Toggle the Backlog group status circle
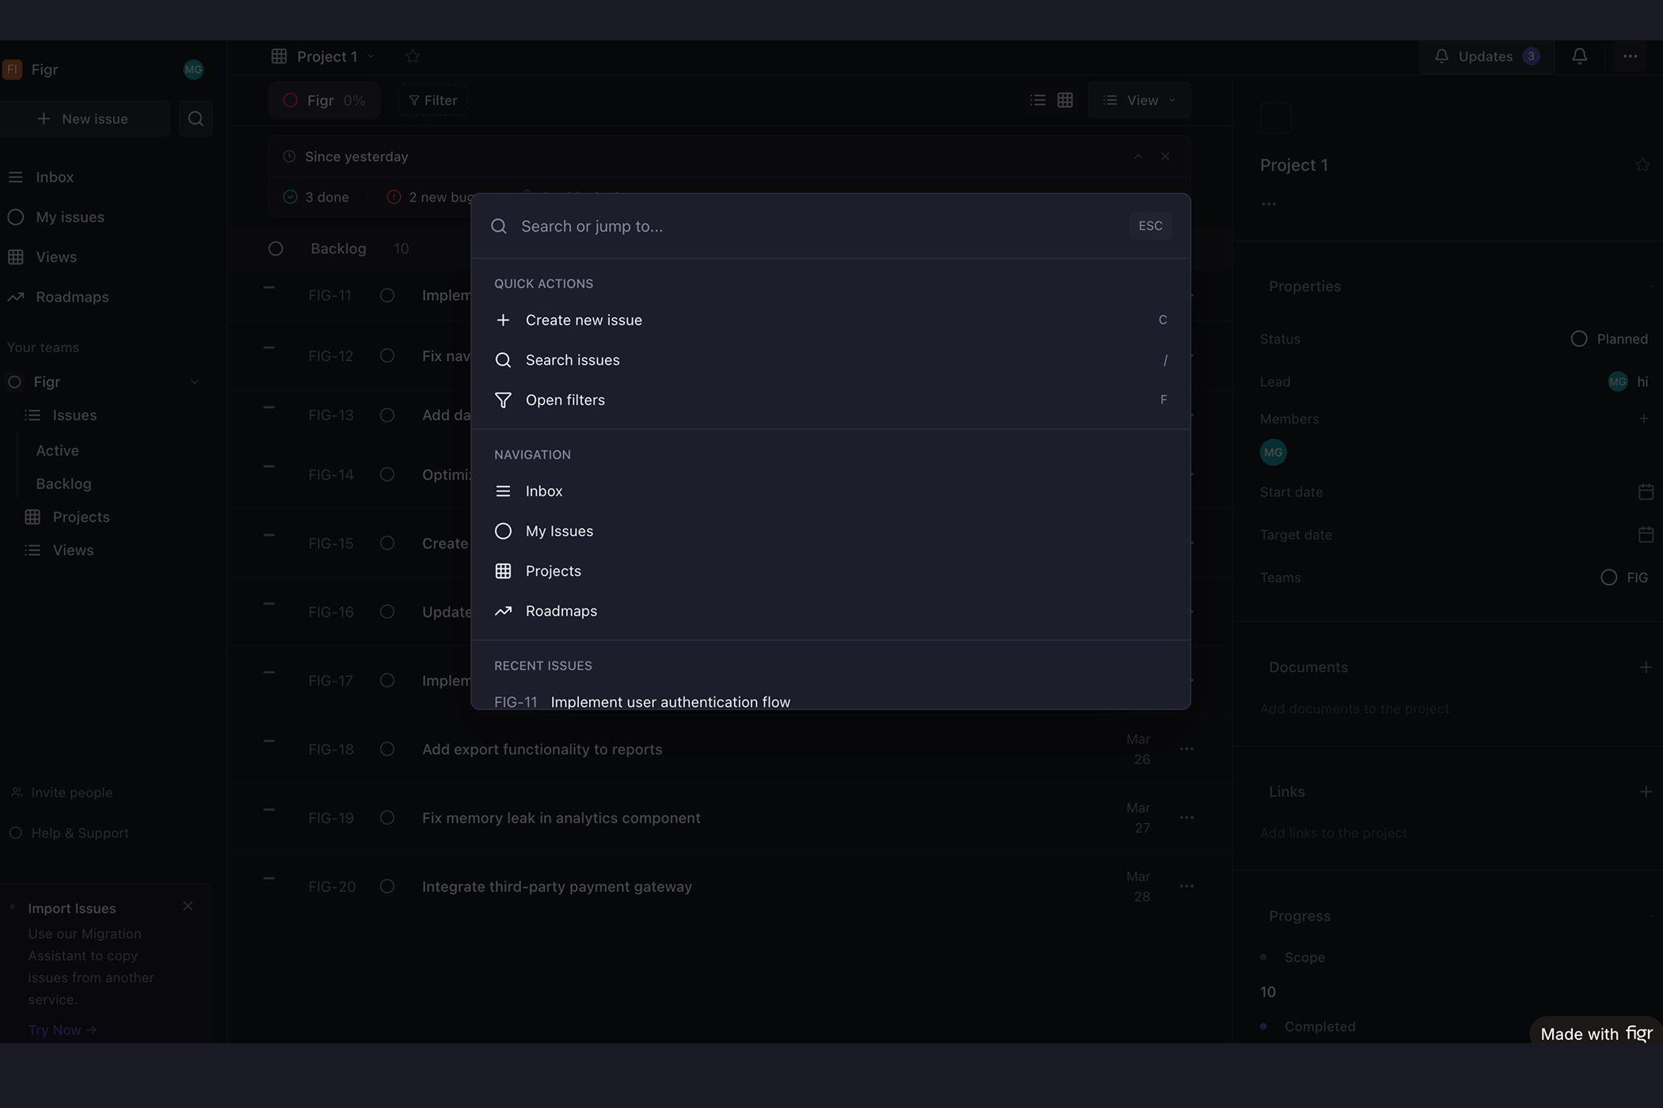Image resolution: width=1663 pixels, height=1108 pixels. (276, 249)
